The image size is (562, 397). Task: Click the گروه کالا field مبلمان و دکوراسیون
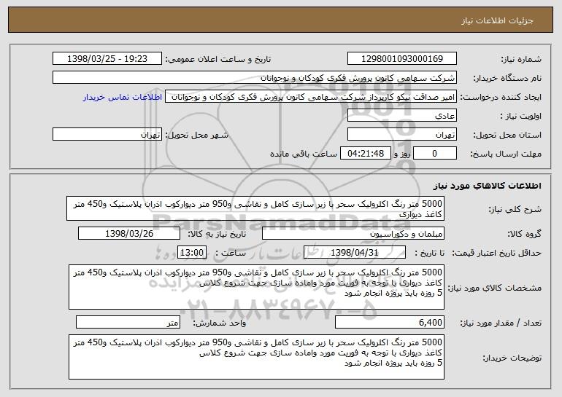tap(353, 234)
